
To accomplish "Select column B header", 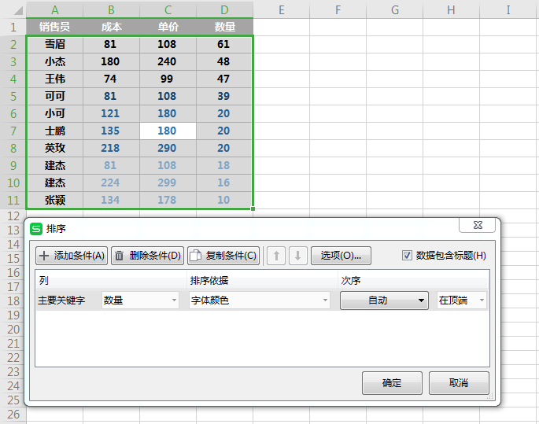I will click(111, 9).
